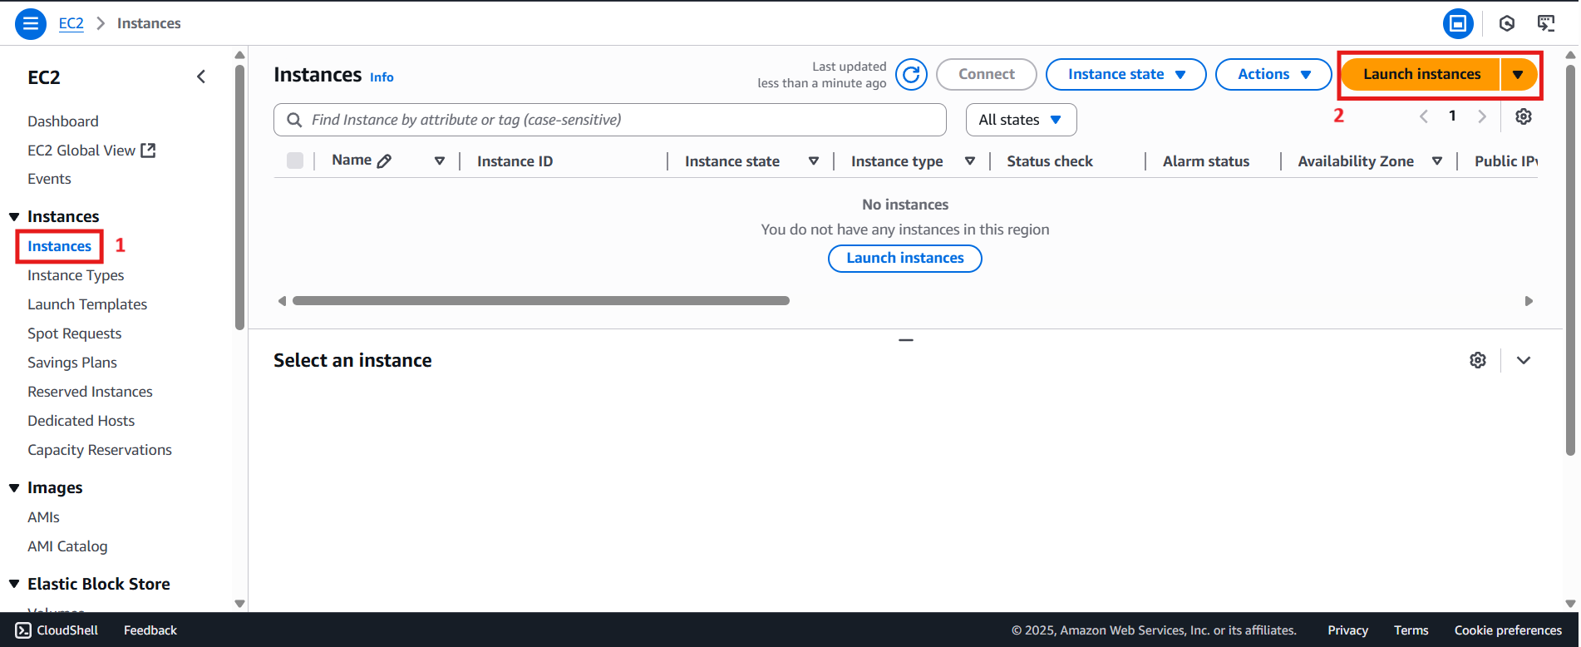This screenshot has height=647, width=1581.
Task: Open Savings Plans in the sidebar
Action: 72,363
